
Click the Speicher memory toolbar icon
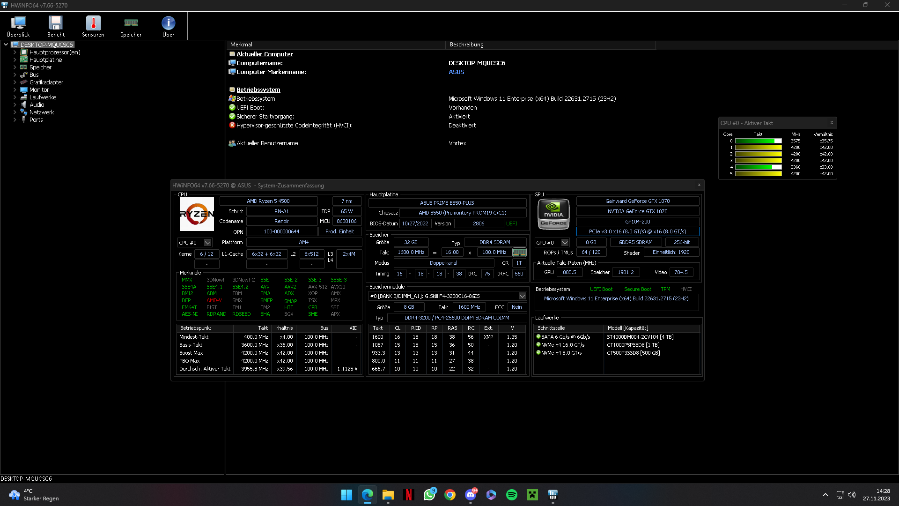(x=131, y=26)
